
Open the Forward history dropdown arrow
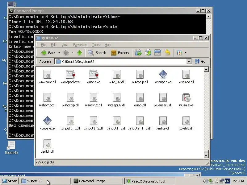(x=73, y=53)
